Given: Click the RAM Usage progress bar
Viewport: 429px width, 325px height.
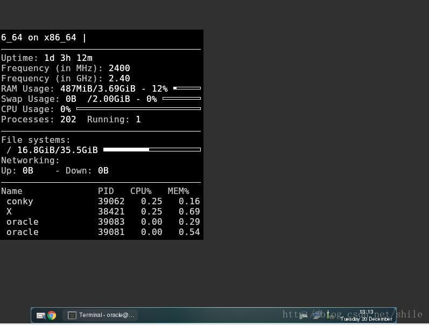Looking at the screenshot, I should 187,88.
